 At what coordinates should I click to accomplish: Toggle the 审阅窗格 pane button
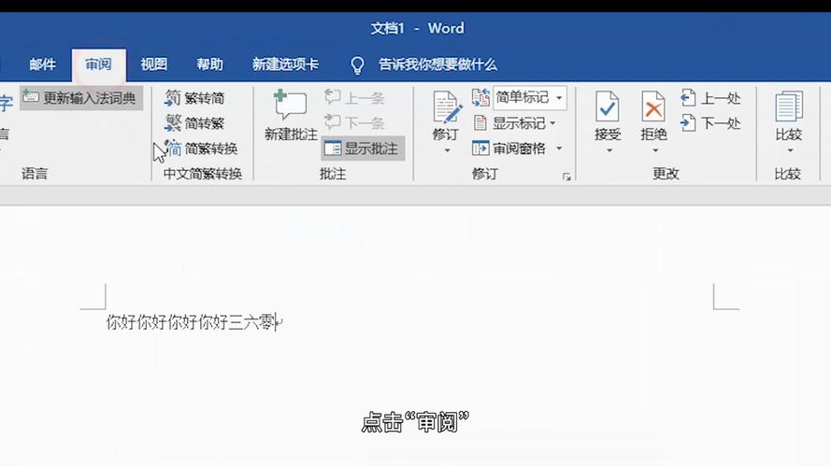[509, 149]
